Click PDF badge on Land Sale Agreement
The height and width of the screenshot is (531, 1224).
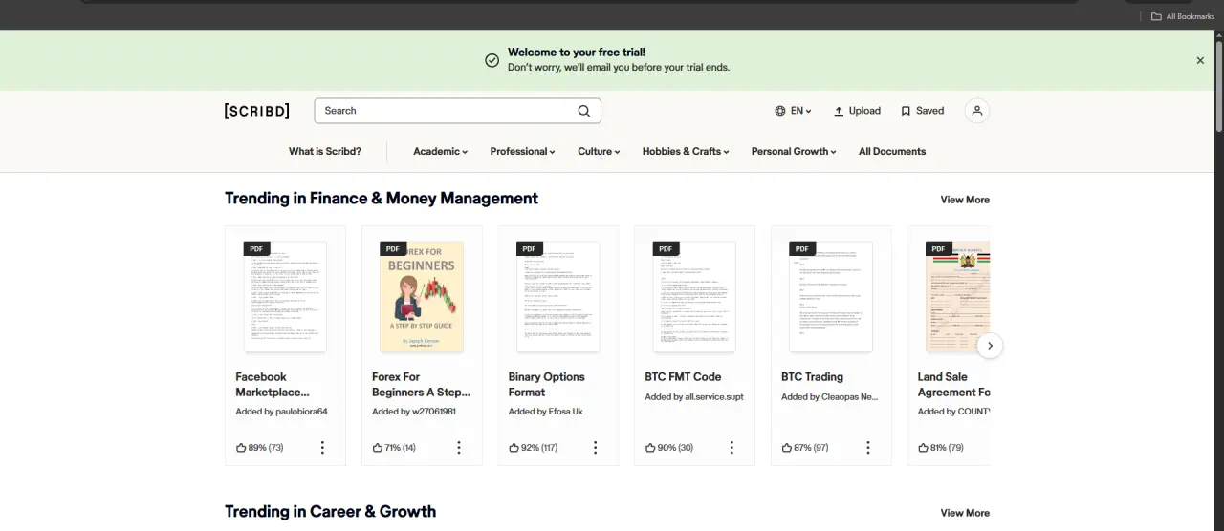[939, 248]
